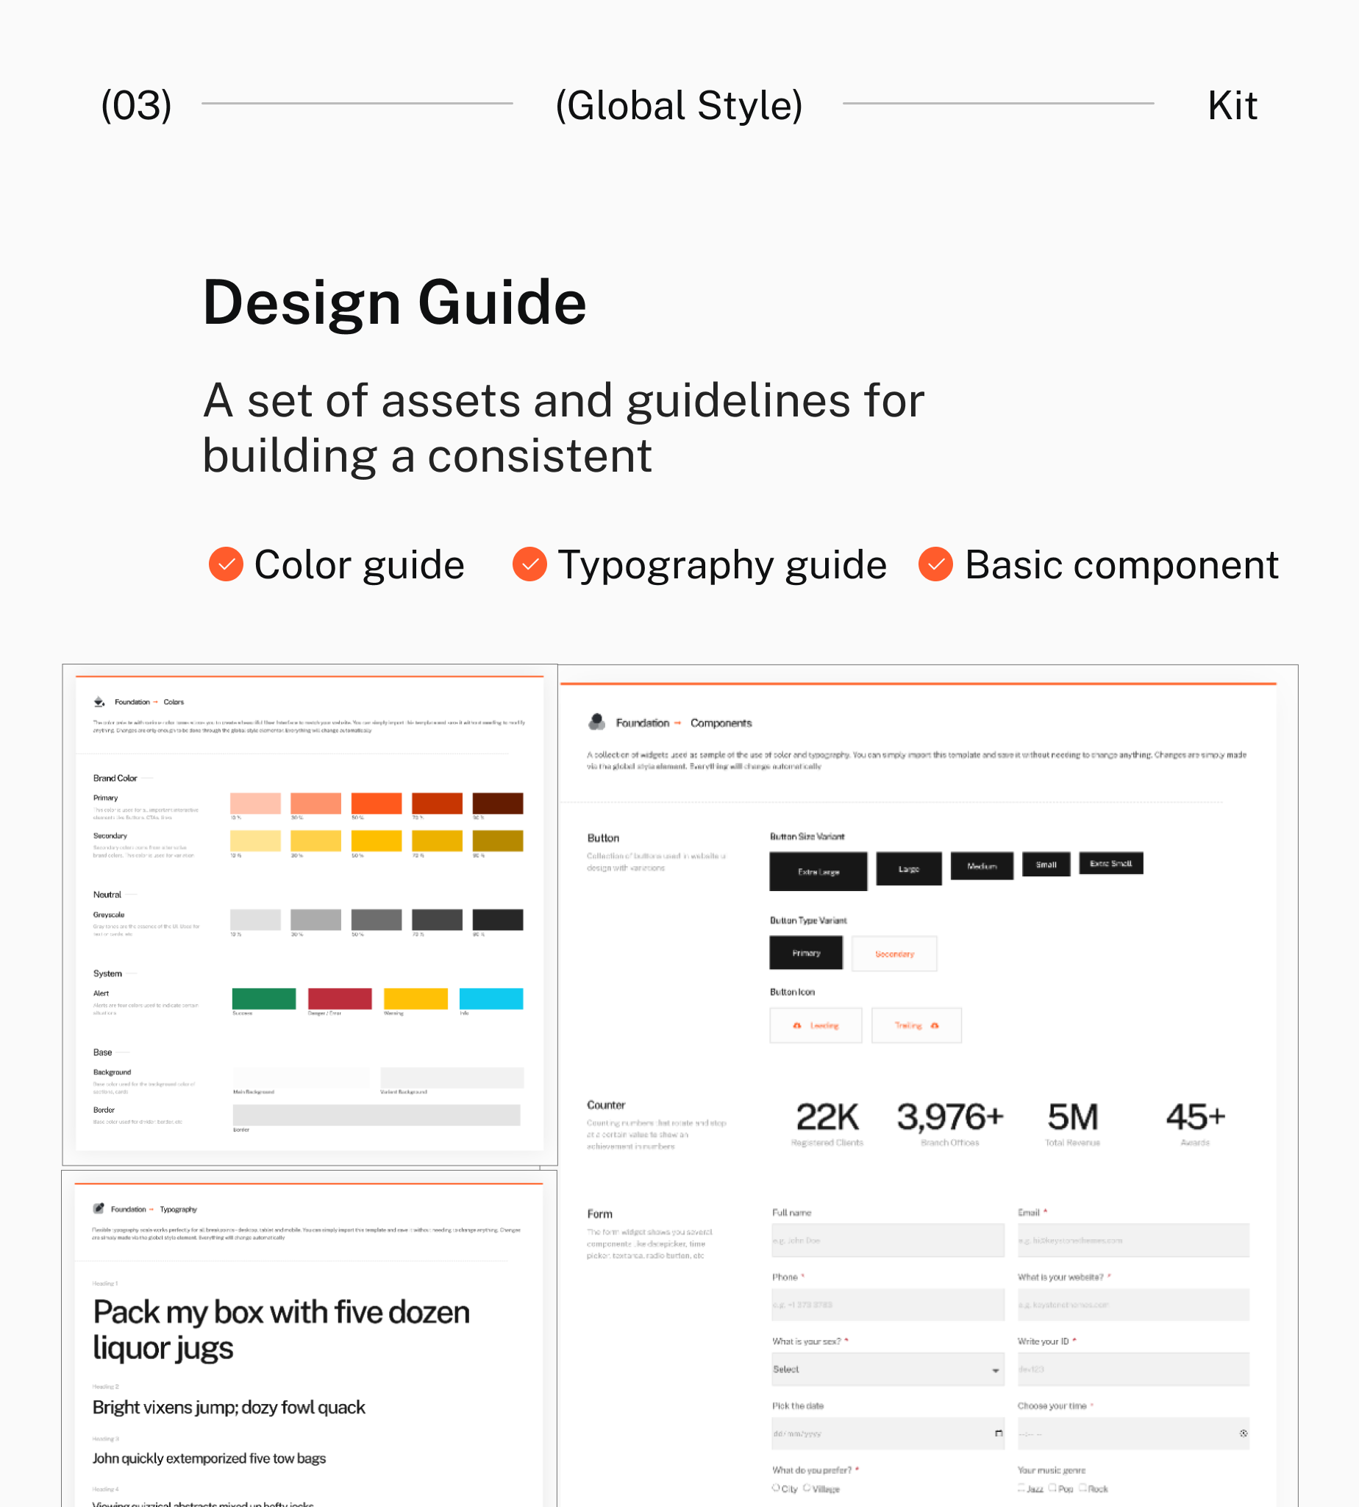Click the Leading icon button
This screenshot has height=1507, width=1359.
pos(816,1025)
